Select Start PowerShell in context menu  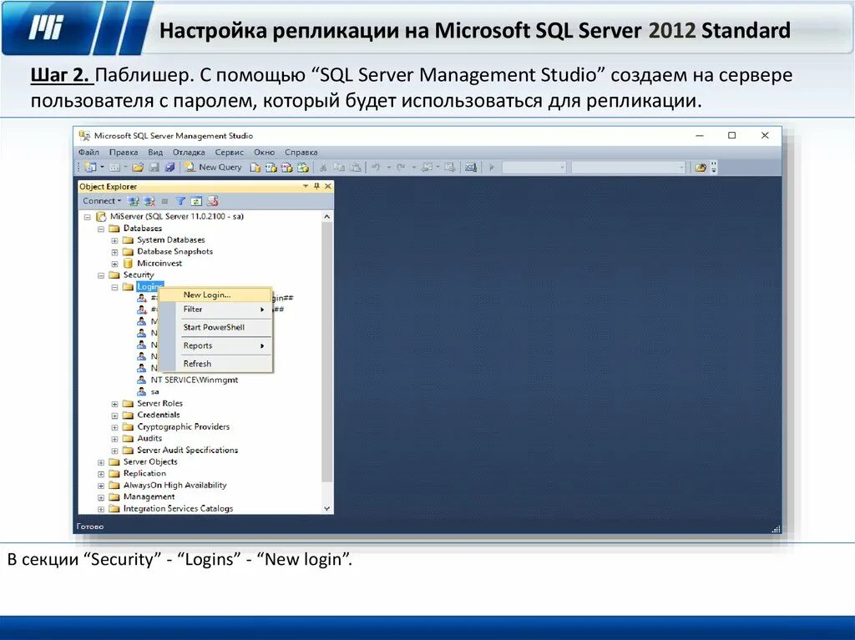click(216, 327)
